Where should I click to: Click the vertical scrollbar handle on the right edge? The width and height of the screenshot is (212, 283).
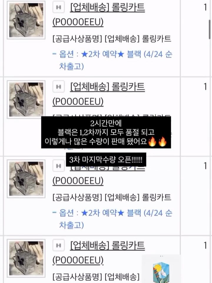210,29
